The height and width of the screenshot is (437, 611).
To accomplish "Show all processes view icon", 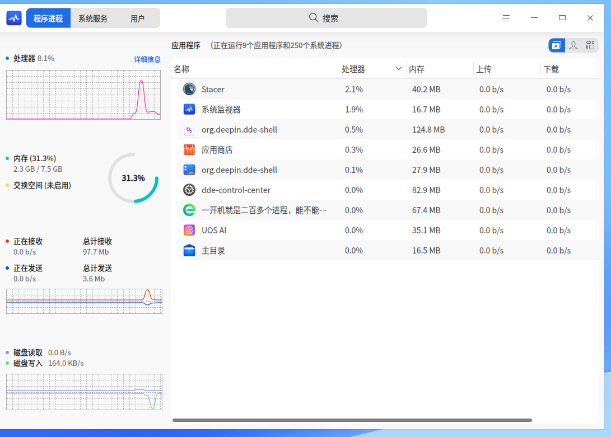I will click(x=590, y=45).
